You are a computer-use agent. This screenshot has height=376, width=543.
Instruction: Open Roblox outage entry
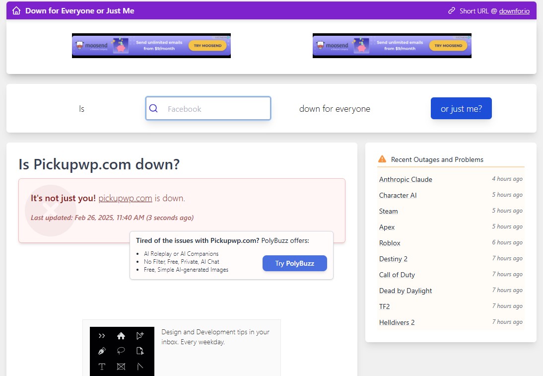[x=390, y=243]
